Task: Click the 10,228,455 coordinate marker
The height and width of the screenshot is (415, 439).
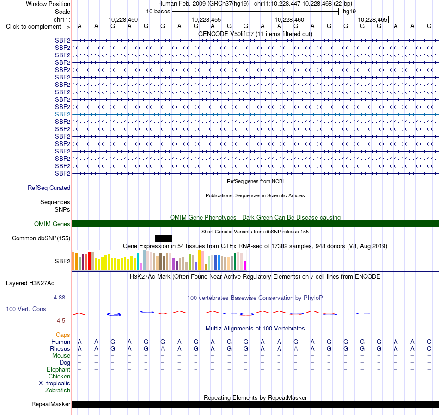Action: point(207,19)
